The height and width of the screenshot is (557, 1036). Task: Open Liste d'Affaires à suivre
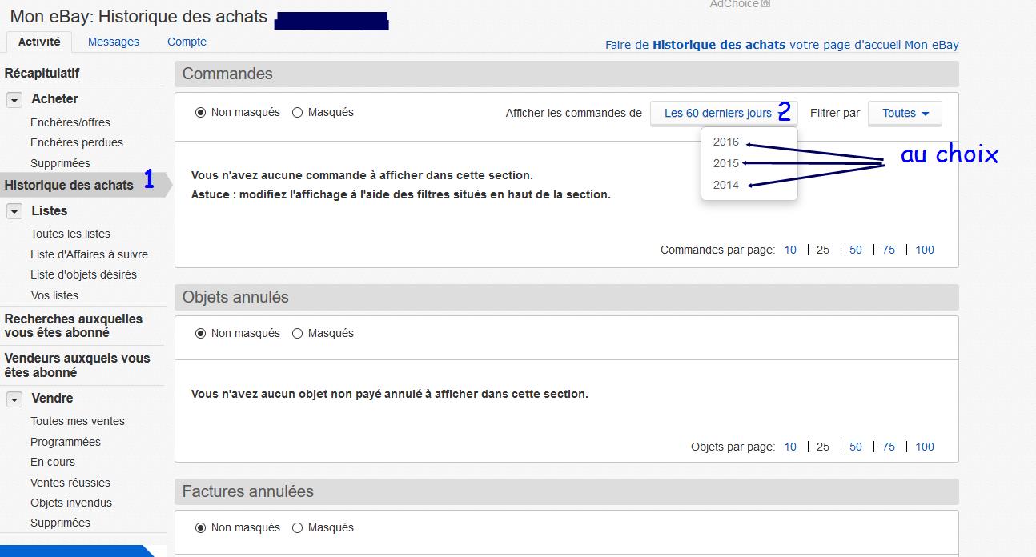(89, 254)
